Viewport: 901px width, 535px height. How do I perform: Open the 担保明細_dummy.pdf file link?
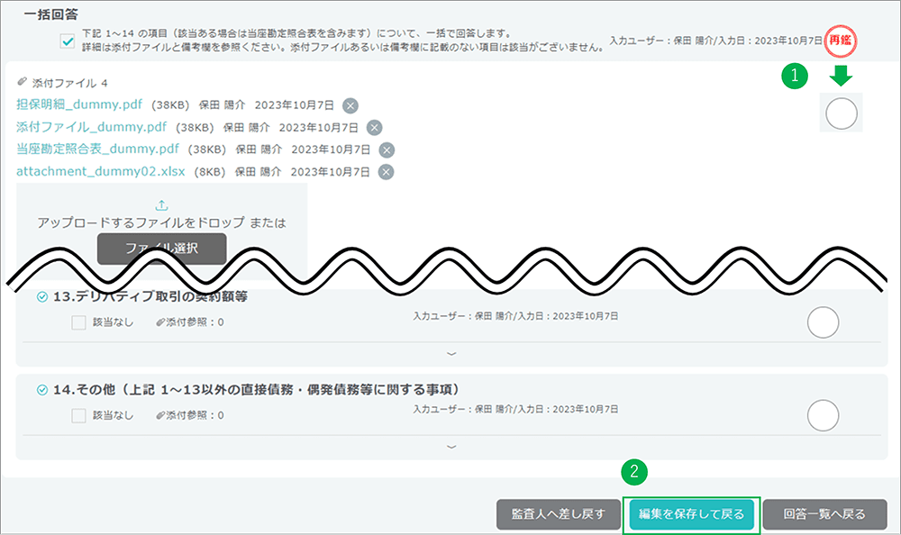(x=79, y=104)
